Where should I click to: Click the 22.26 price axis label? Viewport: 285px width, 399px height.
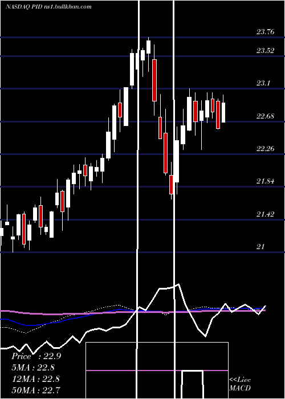[x=265, y=148]
